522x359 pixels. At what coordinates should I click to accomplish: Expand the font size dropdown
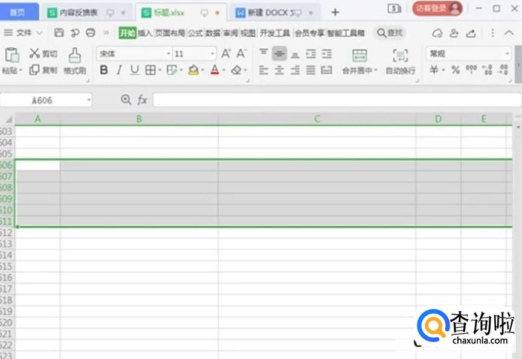pyautogui.click(x=212, y=53)
